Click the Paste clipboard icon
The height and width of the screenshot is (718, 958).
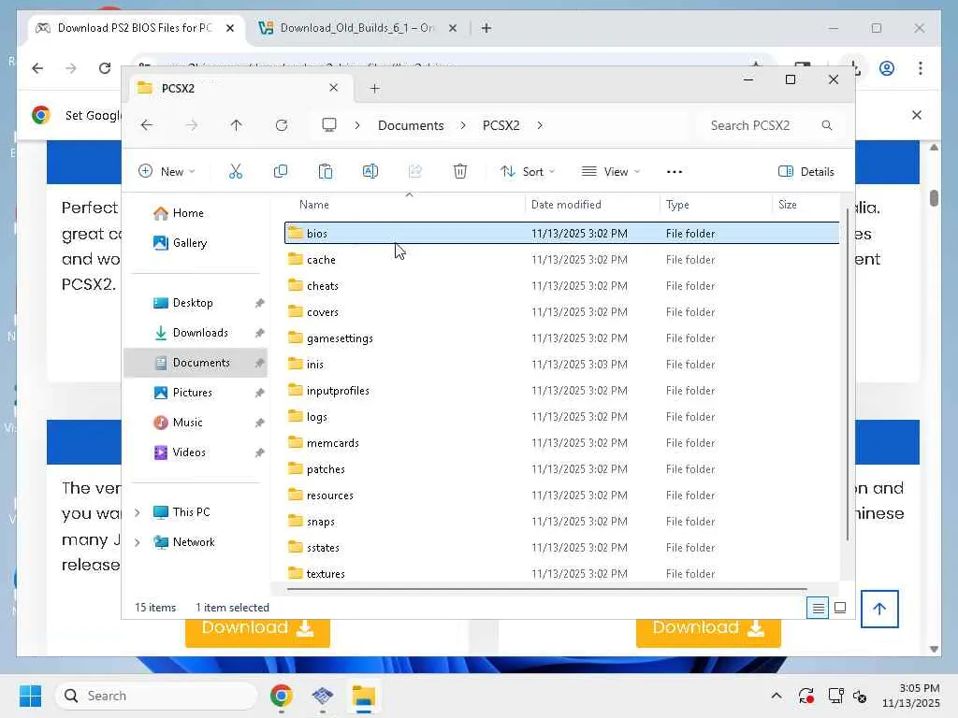(326, 172)
